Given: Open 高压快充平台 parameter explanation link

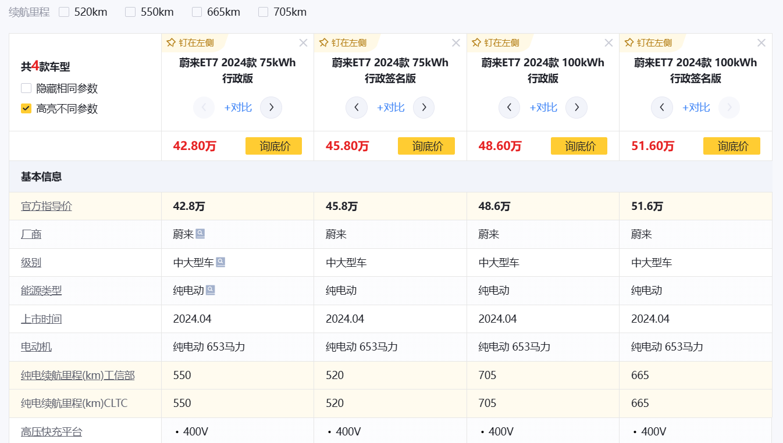Looking at the screenshot, I should pyautogui.click(x=52, y=432).
